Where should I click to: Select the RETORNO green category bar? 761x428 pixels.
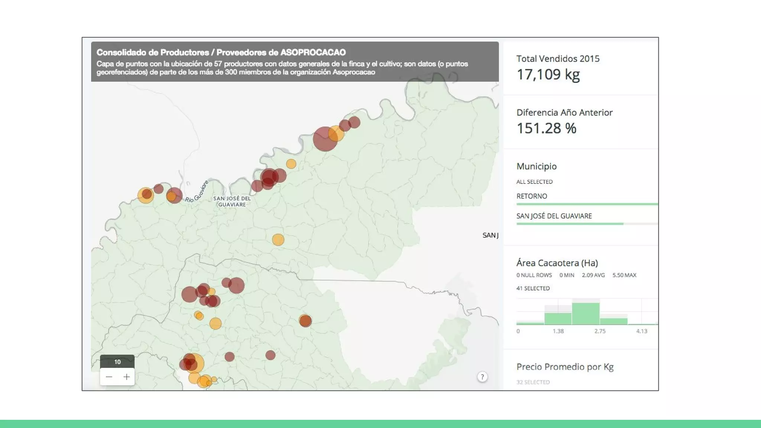[x=587, y=204]
